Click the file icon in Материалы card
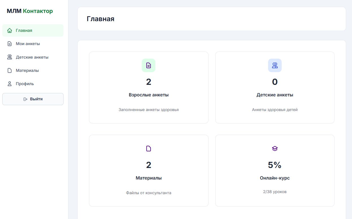The width and height of the screenshot is (352, 219). coord(149,149)
